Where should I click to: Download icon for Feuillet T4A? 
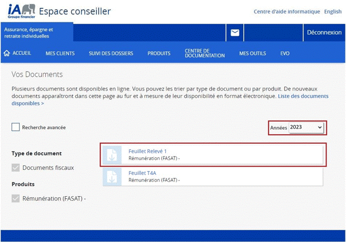(x=112, y=177)
